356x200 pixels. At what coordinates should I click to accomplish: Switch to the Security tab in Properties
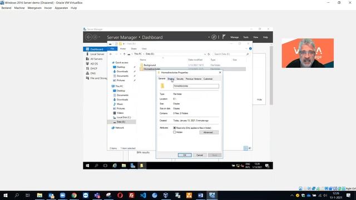[x=180, y=79]
